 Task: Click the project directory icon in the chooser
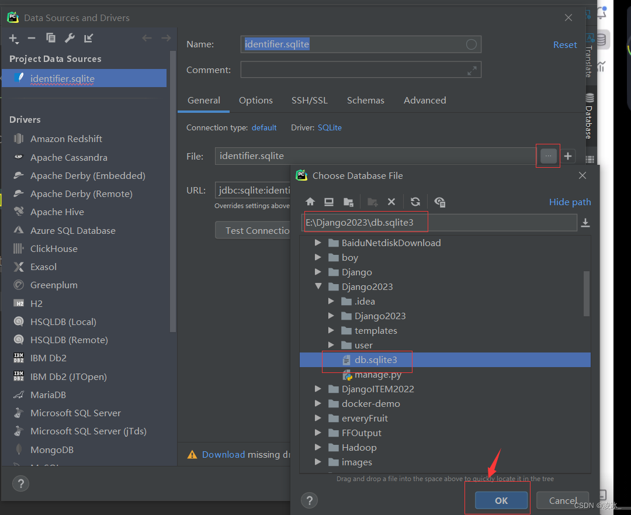click(x=348, y=202)
